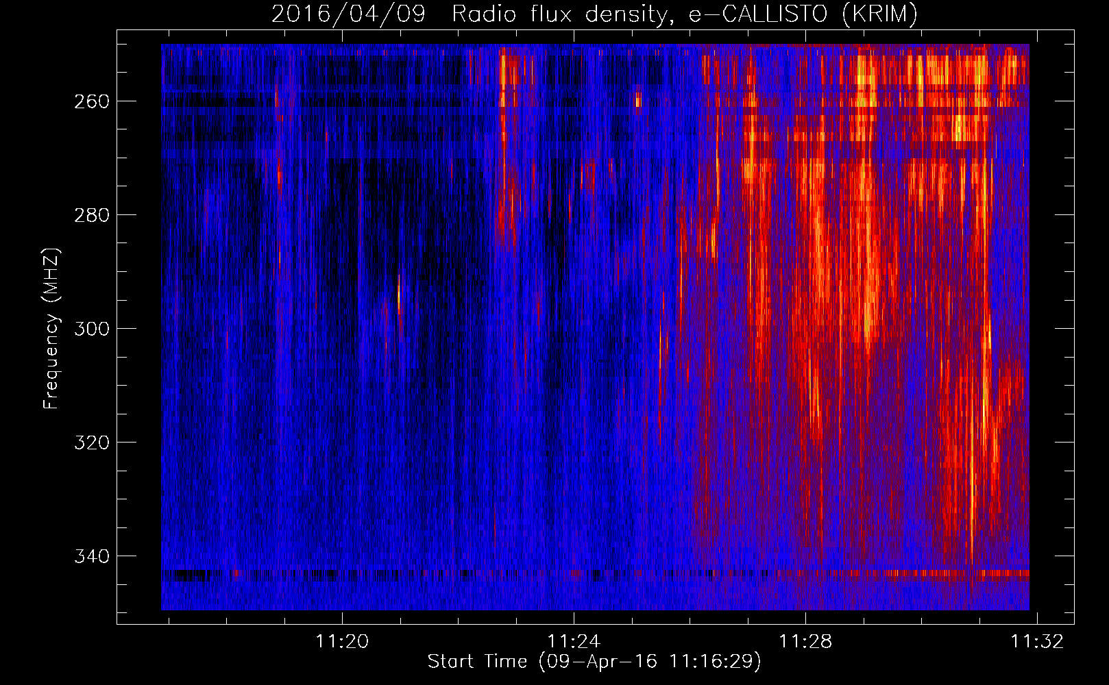Click the 11:32 time tick label
This screenshot has height=685, width=1109.
[1038, 641]
